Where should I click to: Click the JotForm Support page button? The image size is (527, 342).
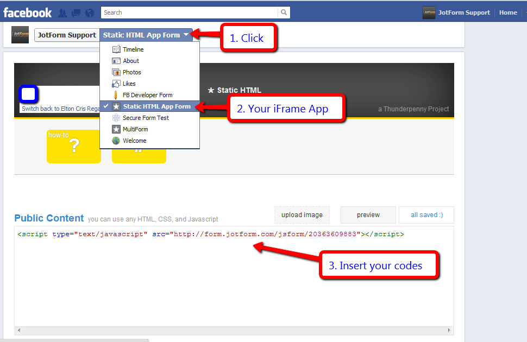coord(67,35)
